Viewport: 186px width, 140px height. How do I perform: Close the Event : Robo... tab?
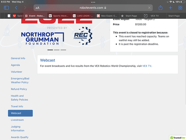[26, 16]
